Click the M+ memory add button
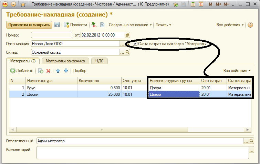Viewport: 260px width, 164px height. click(x=218, y=4)
